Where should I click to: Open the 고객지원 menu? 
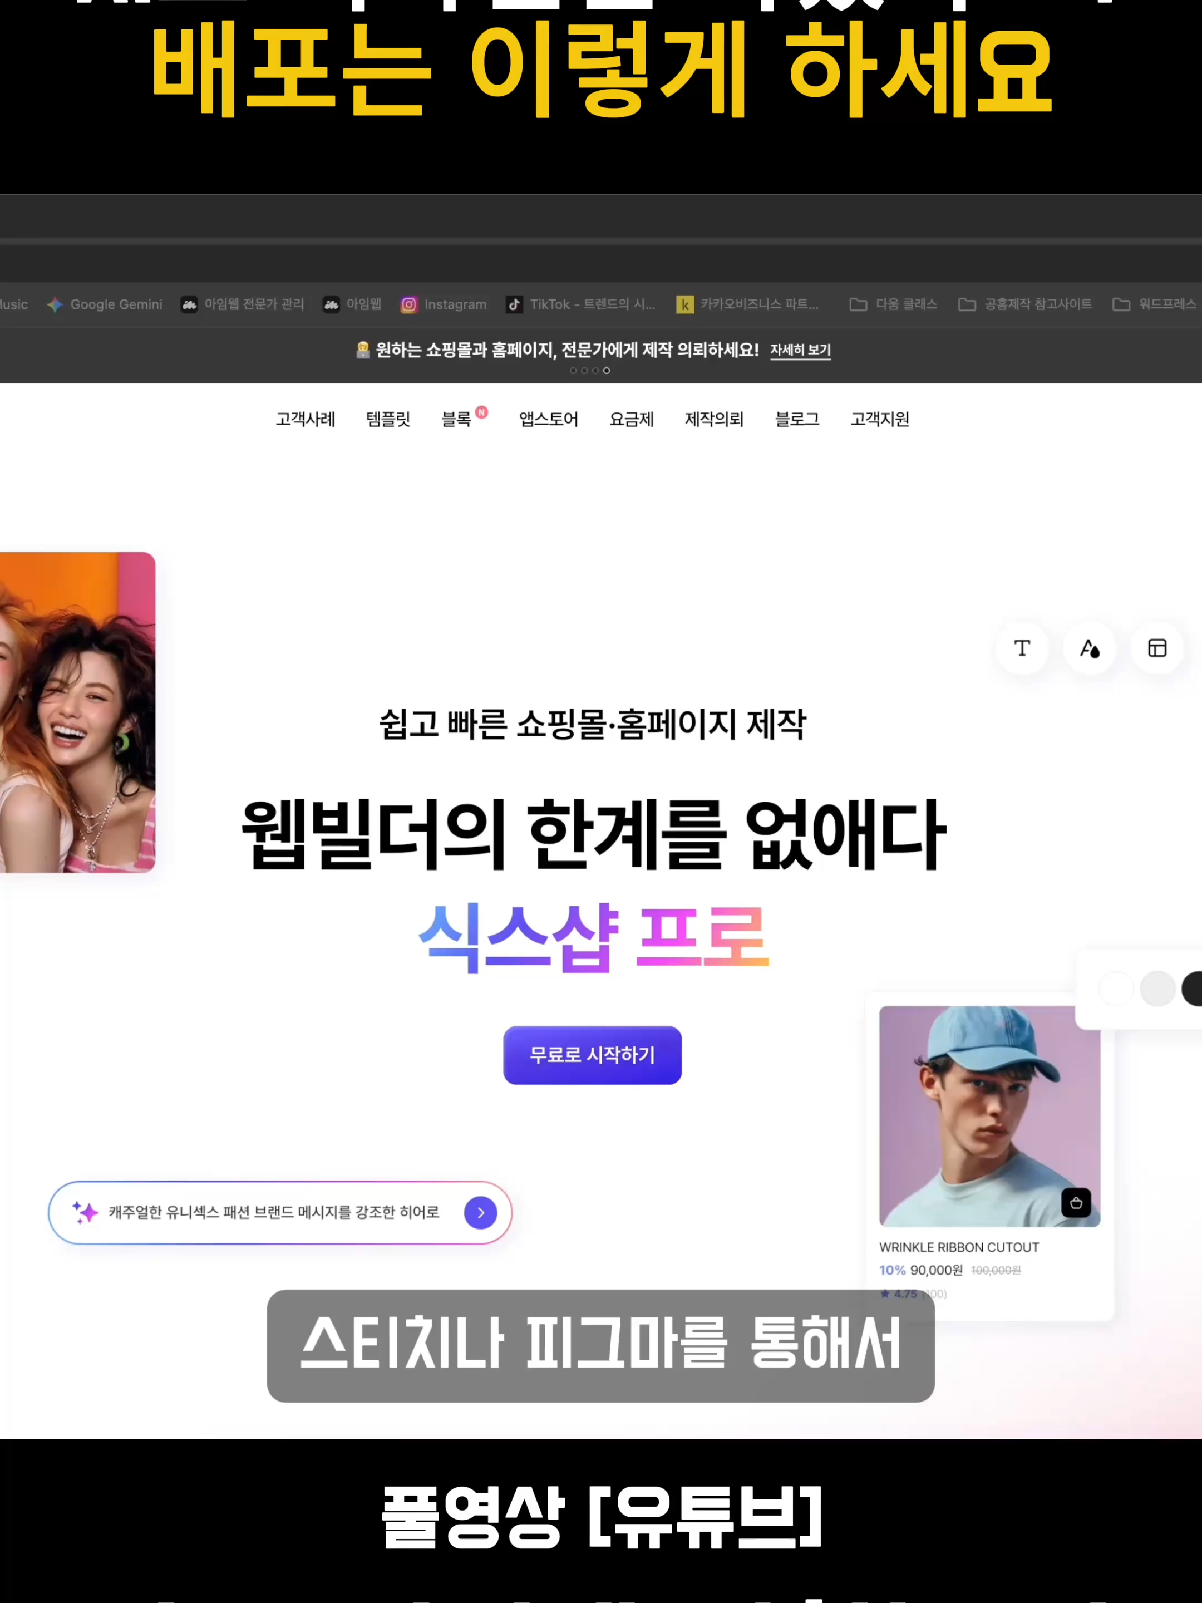click(x=880, y=419)
